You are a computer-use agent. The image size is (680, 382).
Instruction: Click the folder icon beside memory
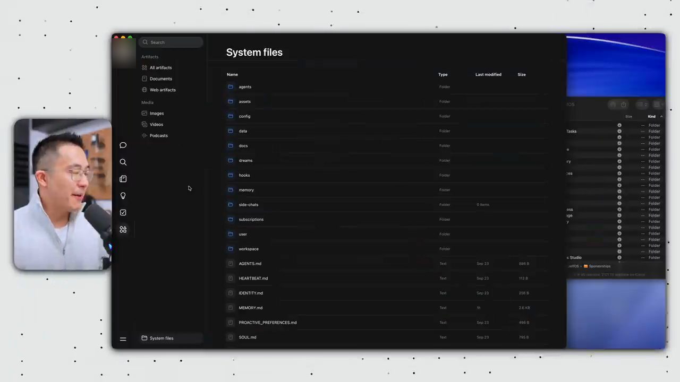coord(231,190)
